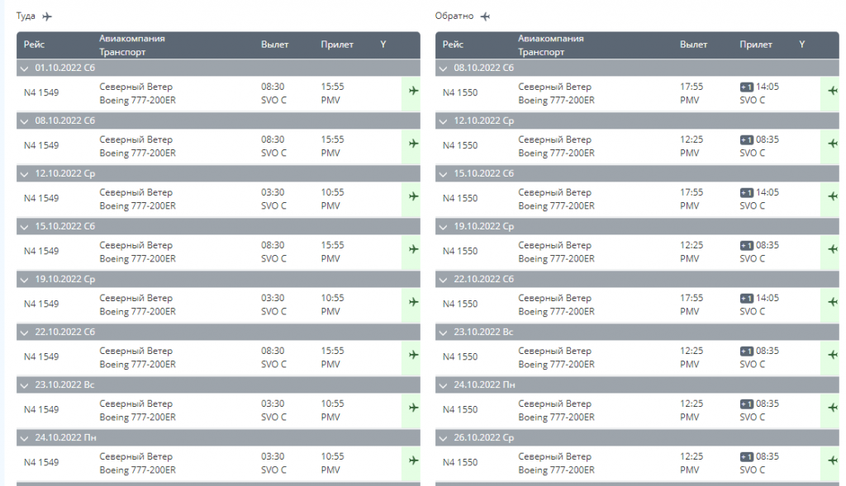Screen dimensions: 846x486
Task: Select outbound flight on 24.10.2022 via green plane icon
Action: [x=413, y=460]
